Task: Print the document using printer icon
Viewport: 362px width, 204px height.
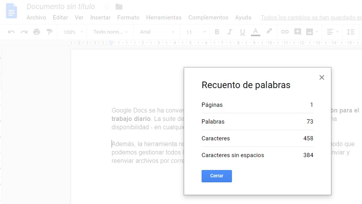Action: (x=37, y=32)
